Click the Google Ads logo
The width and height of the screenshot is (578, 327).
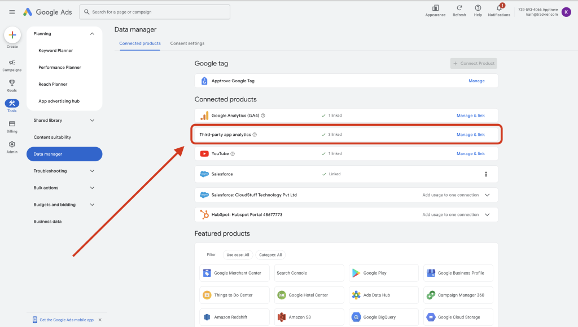47,12
